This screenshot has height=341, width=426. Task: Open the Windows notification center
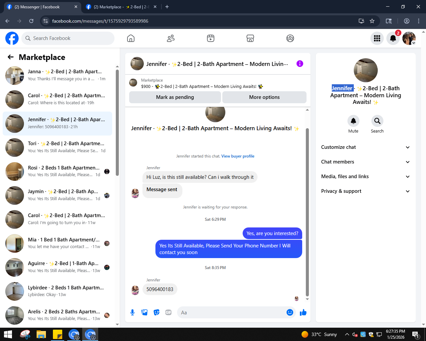tap(415, 334)
